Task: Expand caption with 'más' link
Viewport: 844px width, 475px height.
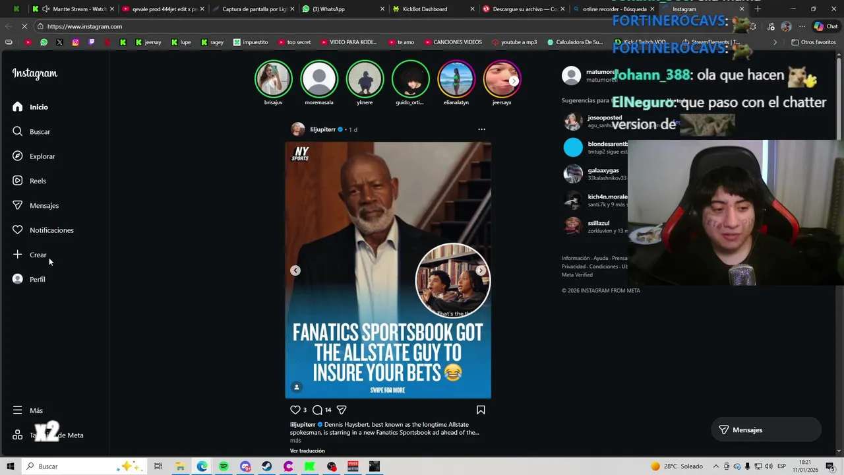Action: (295, 441)
